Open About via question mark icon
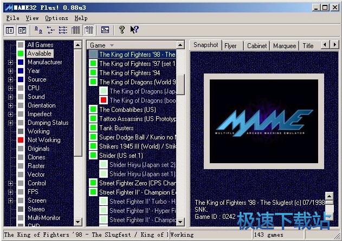Image resolution: width=342 pixels, height=241 pixels. click(x=122, y=30)
